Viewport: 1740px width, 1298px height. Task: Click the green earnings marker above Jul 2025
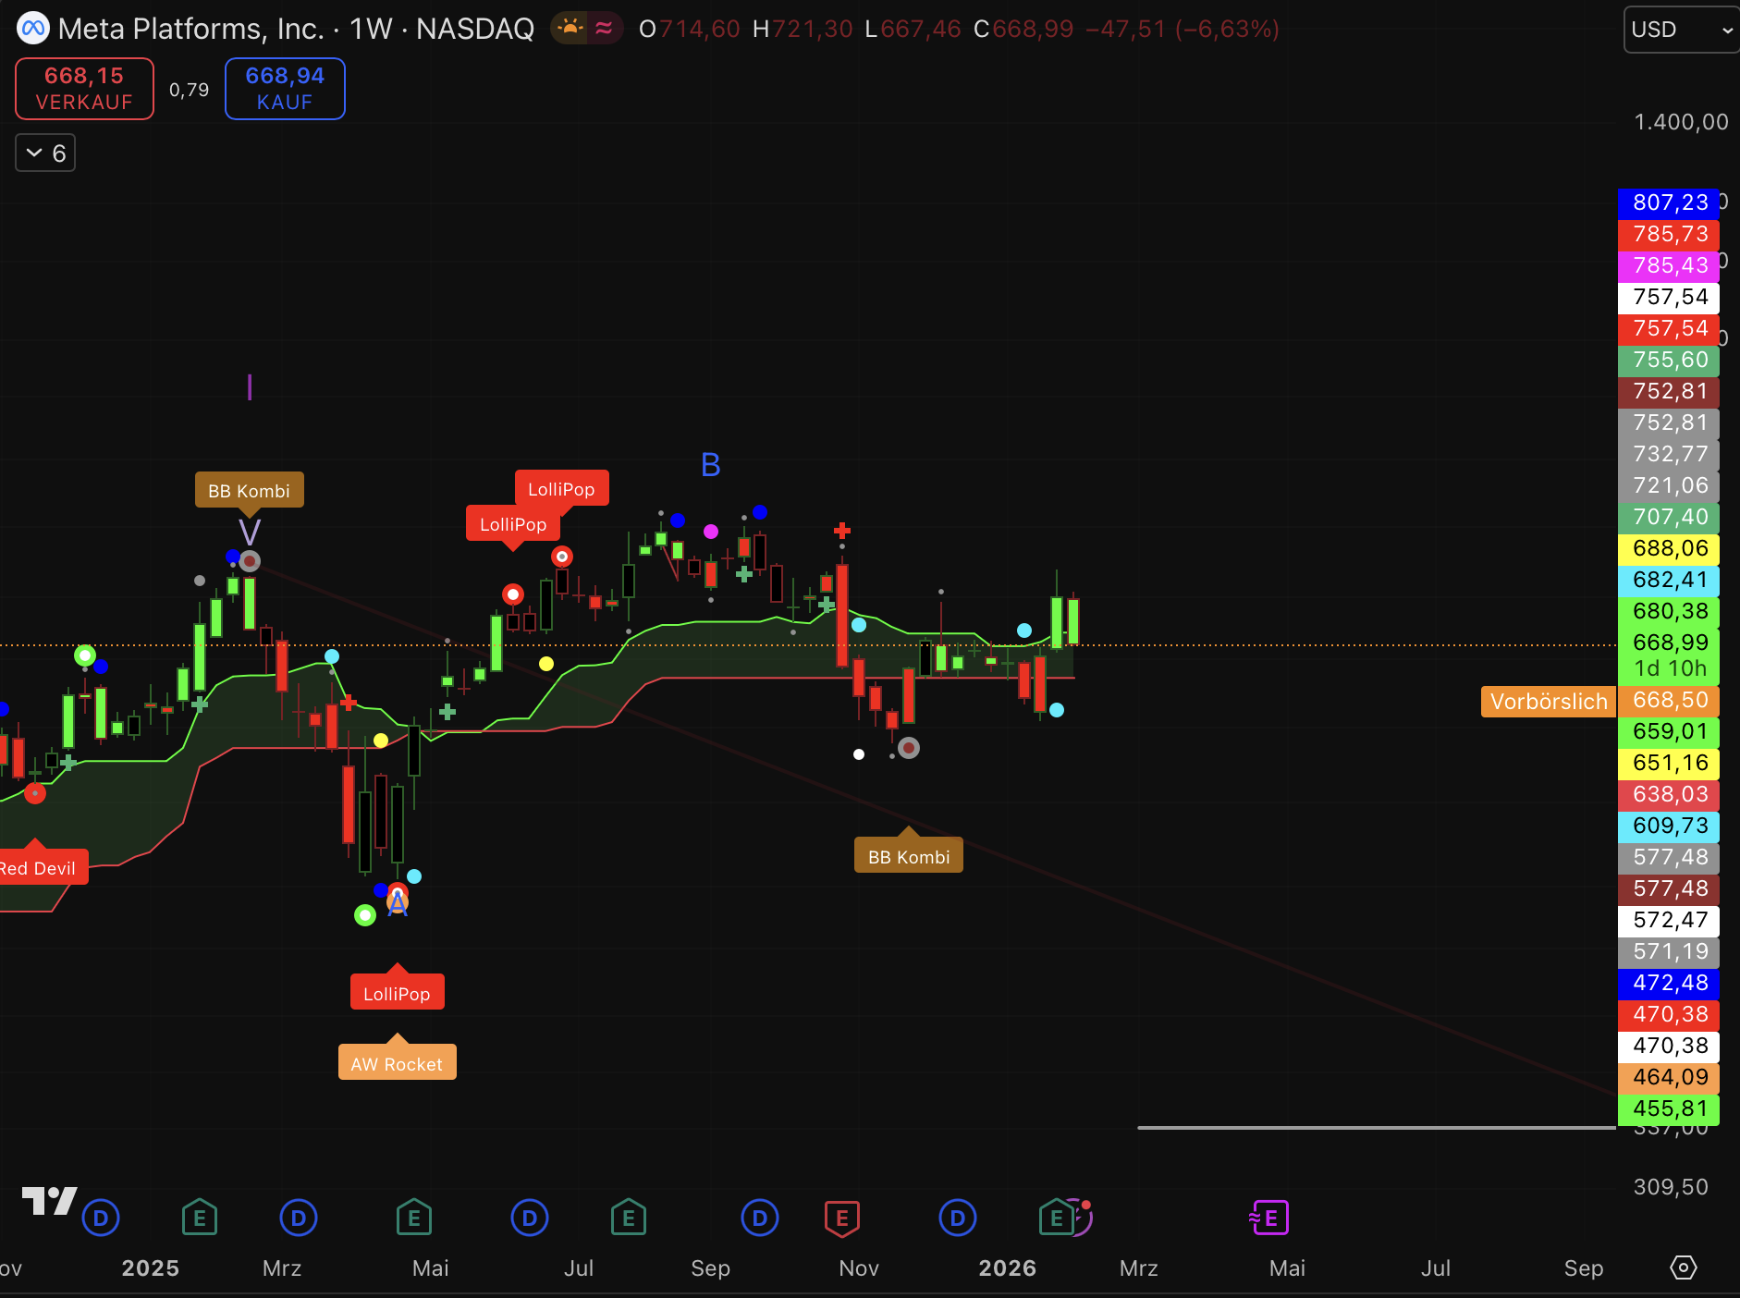(628, 1218)
